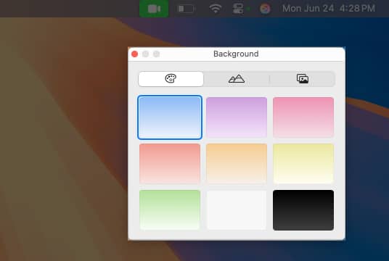Pick the orange gradient swatch
The width and height of the screenshot is (389, 261).
point(237,164)
